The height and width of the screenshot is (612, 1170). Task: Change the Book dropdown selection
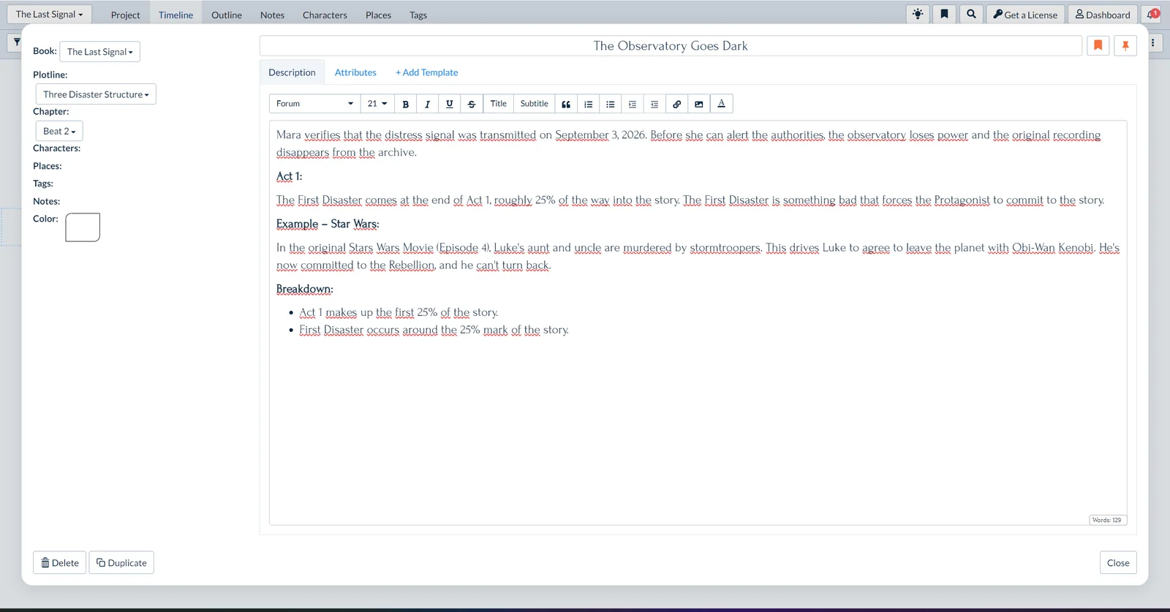coord(100,52)
